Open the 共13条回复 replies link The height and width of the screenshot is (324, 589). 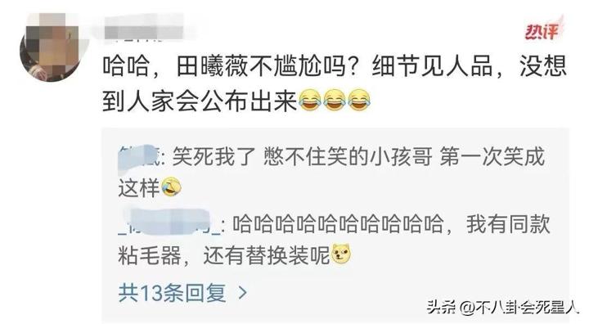coord(173,292)
